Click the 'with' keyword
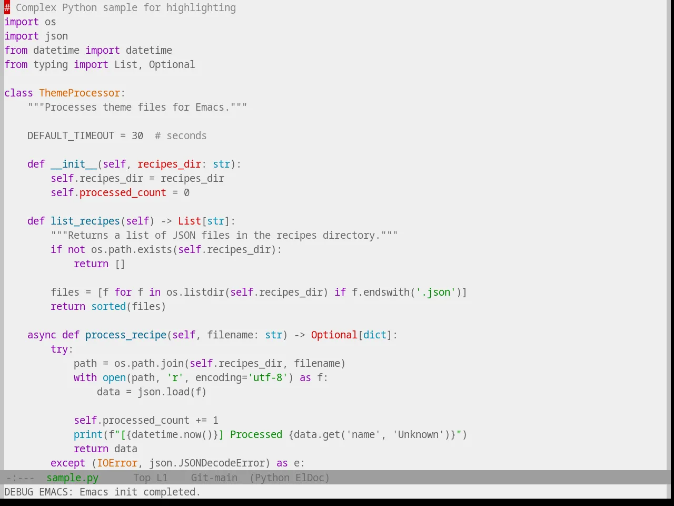The image size is (674, 506). (x=85, y=377)
